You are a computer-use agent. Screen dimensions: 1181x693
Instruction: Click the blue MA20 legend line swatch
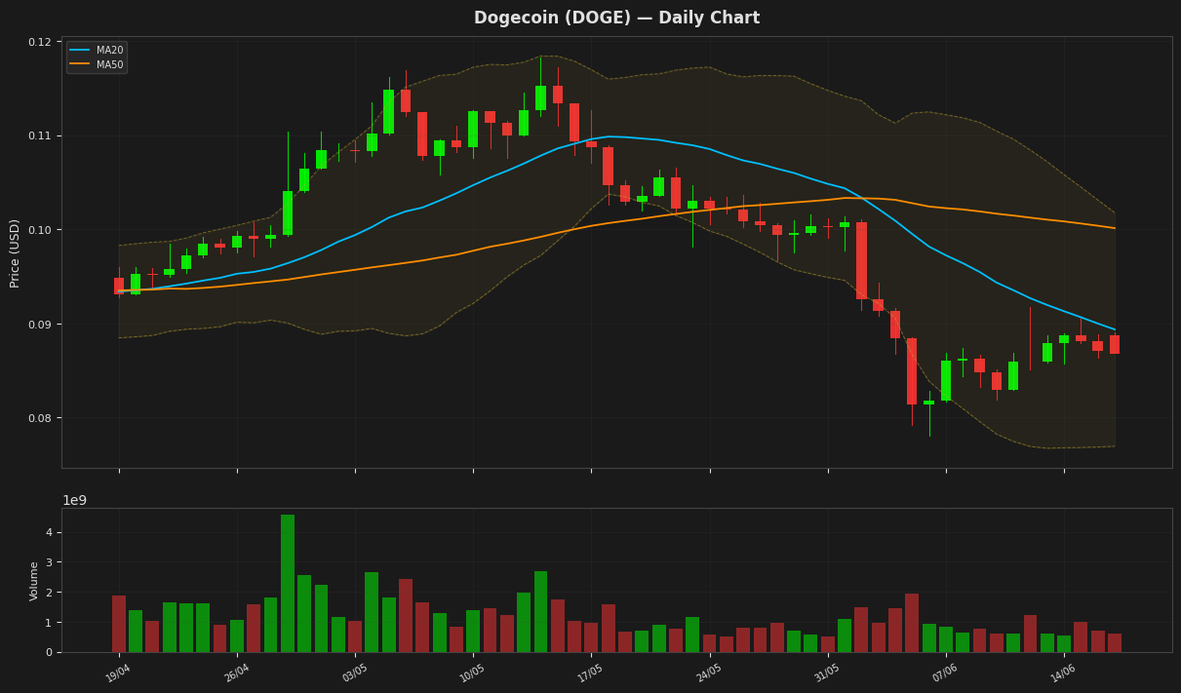pyautogui.click(x=80, y=51)
